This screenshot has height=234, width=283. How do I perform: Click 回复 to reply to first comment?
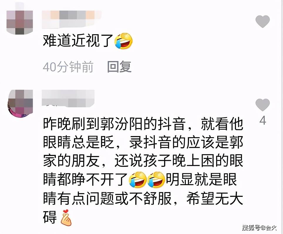(119, 67)
